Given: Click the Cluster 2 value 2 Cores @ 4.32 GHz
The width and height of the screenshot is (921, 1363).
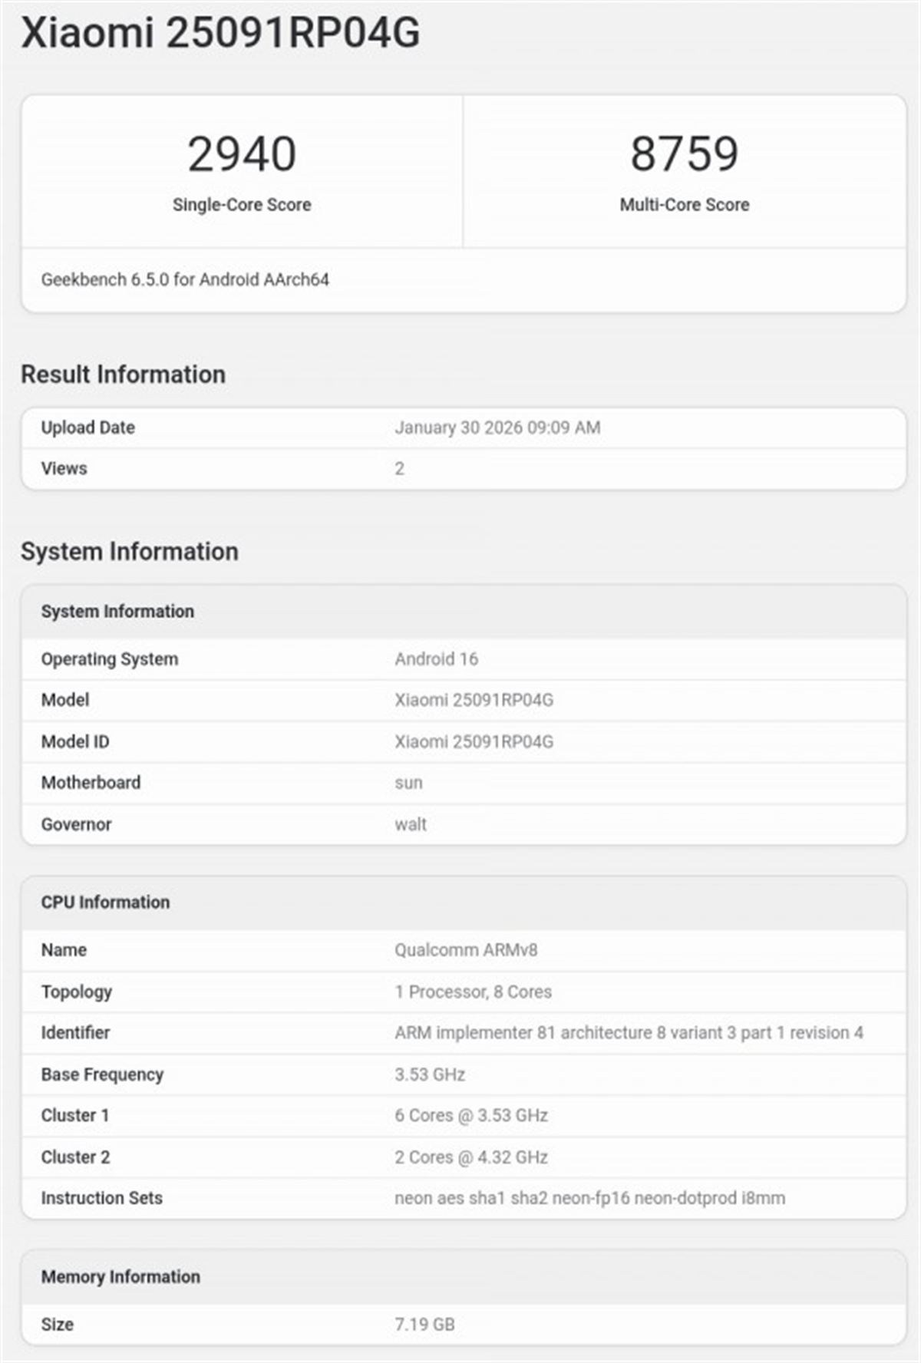Looking at the screenshot, I should (471, 1157).
